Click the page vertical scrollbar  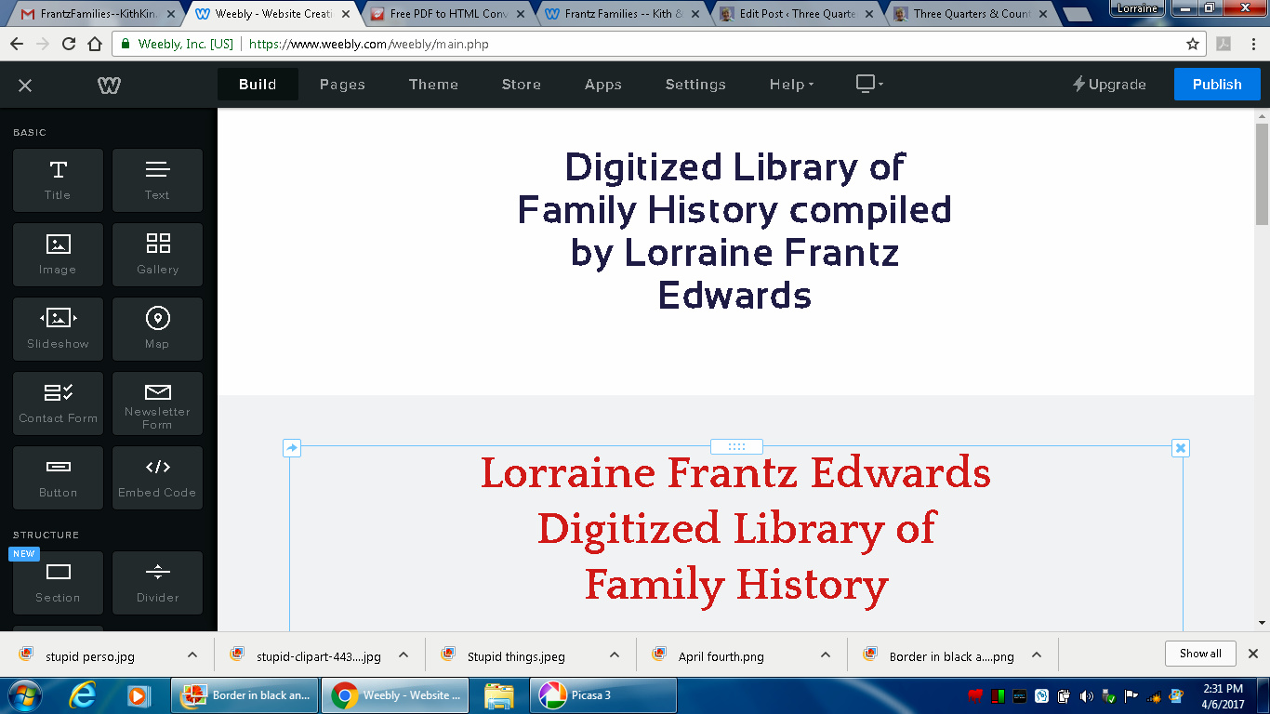pyautogui.click(x=1262, y=173)
